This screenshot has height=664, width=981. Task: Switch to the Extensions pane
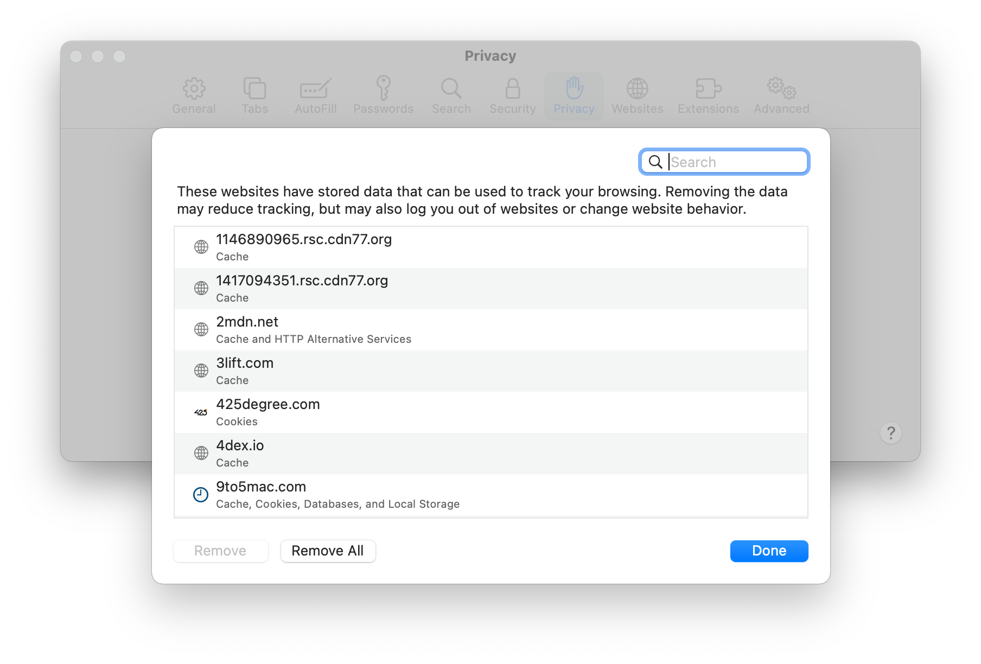[708, 95]
